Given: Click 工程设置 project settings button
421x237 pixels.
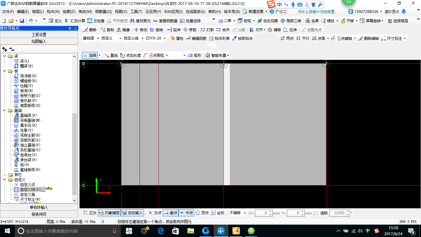Looking at the screenshot, I should (39, 35).
